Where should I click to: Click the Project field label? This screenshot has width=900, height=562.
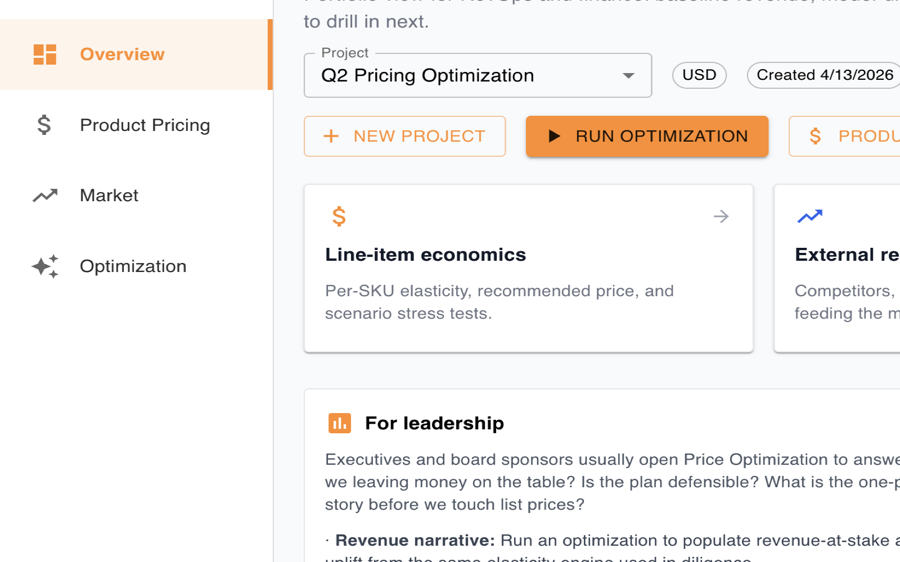(345, 53)
